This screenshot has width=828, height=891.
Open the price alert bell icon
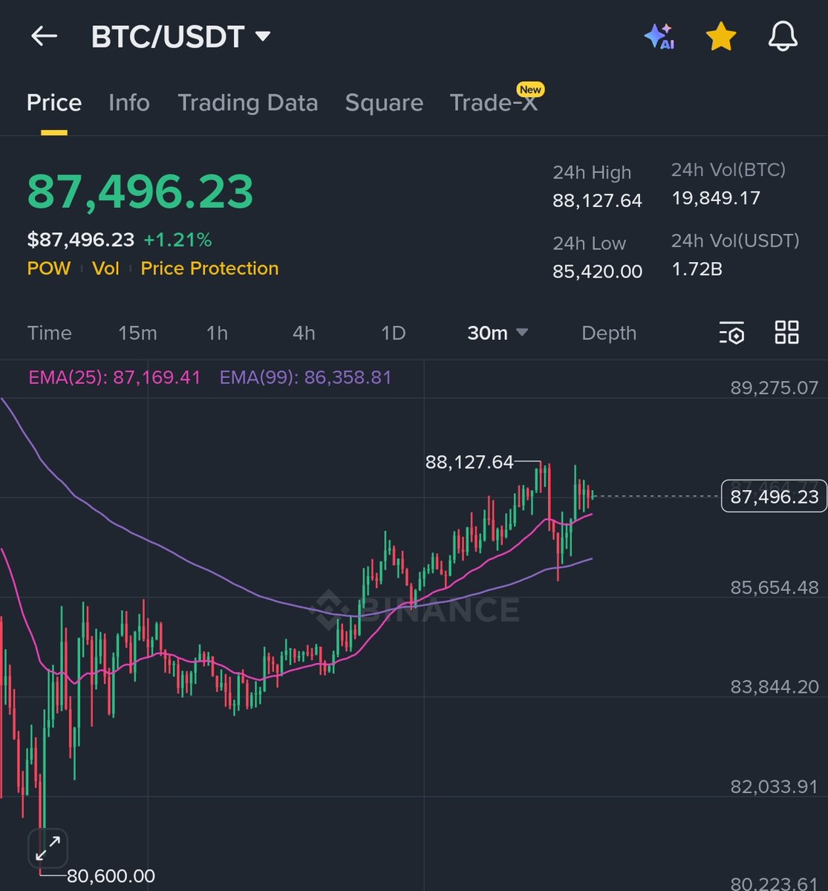(x=783, y=36)
